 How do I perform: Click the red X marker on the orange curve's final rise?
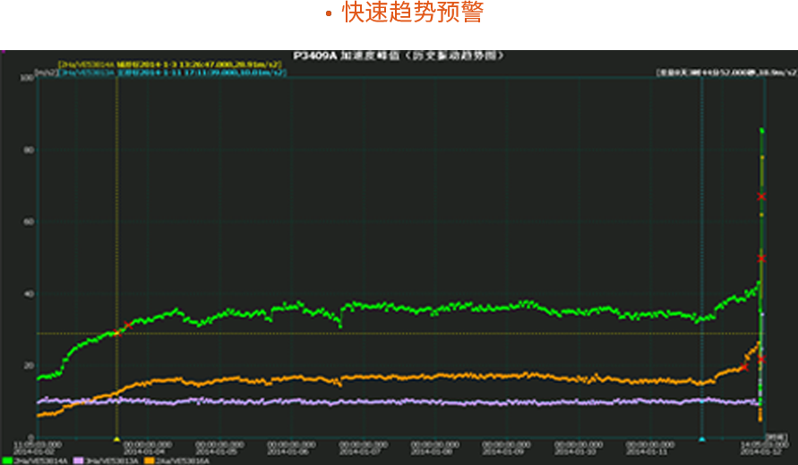click(x=744, y=367)
